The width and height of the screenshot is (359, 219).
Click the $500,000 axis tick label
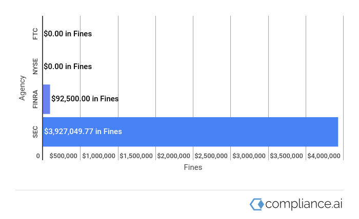click(x=64, y=156)
